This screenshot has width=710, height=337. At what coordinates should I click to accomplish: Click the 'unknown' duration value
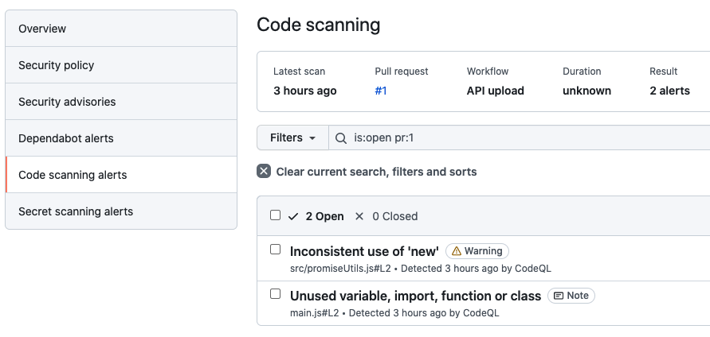[586, 91]
